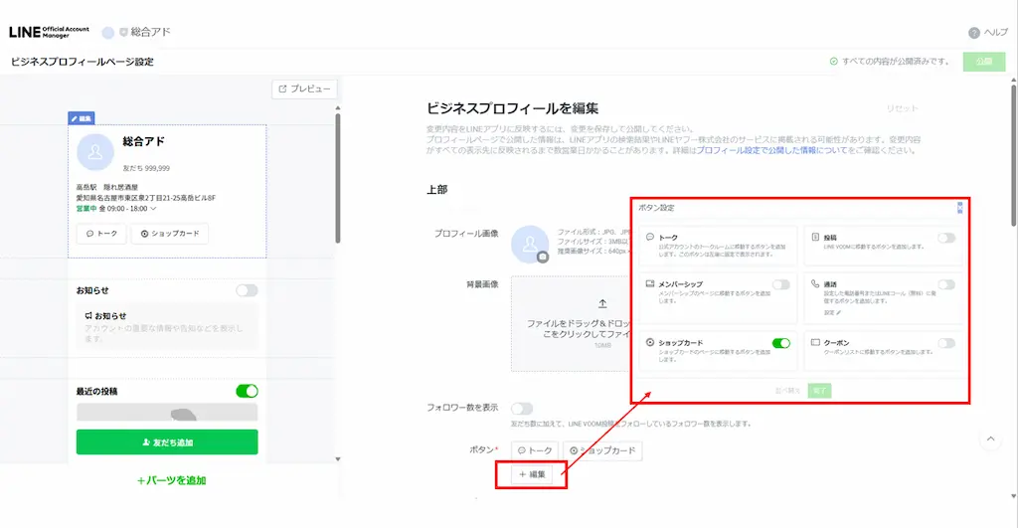
Task: Enable the 通話 button toggle
Action: click(946, 284)
